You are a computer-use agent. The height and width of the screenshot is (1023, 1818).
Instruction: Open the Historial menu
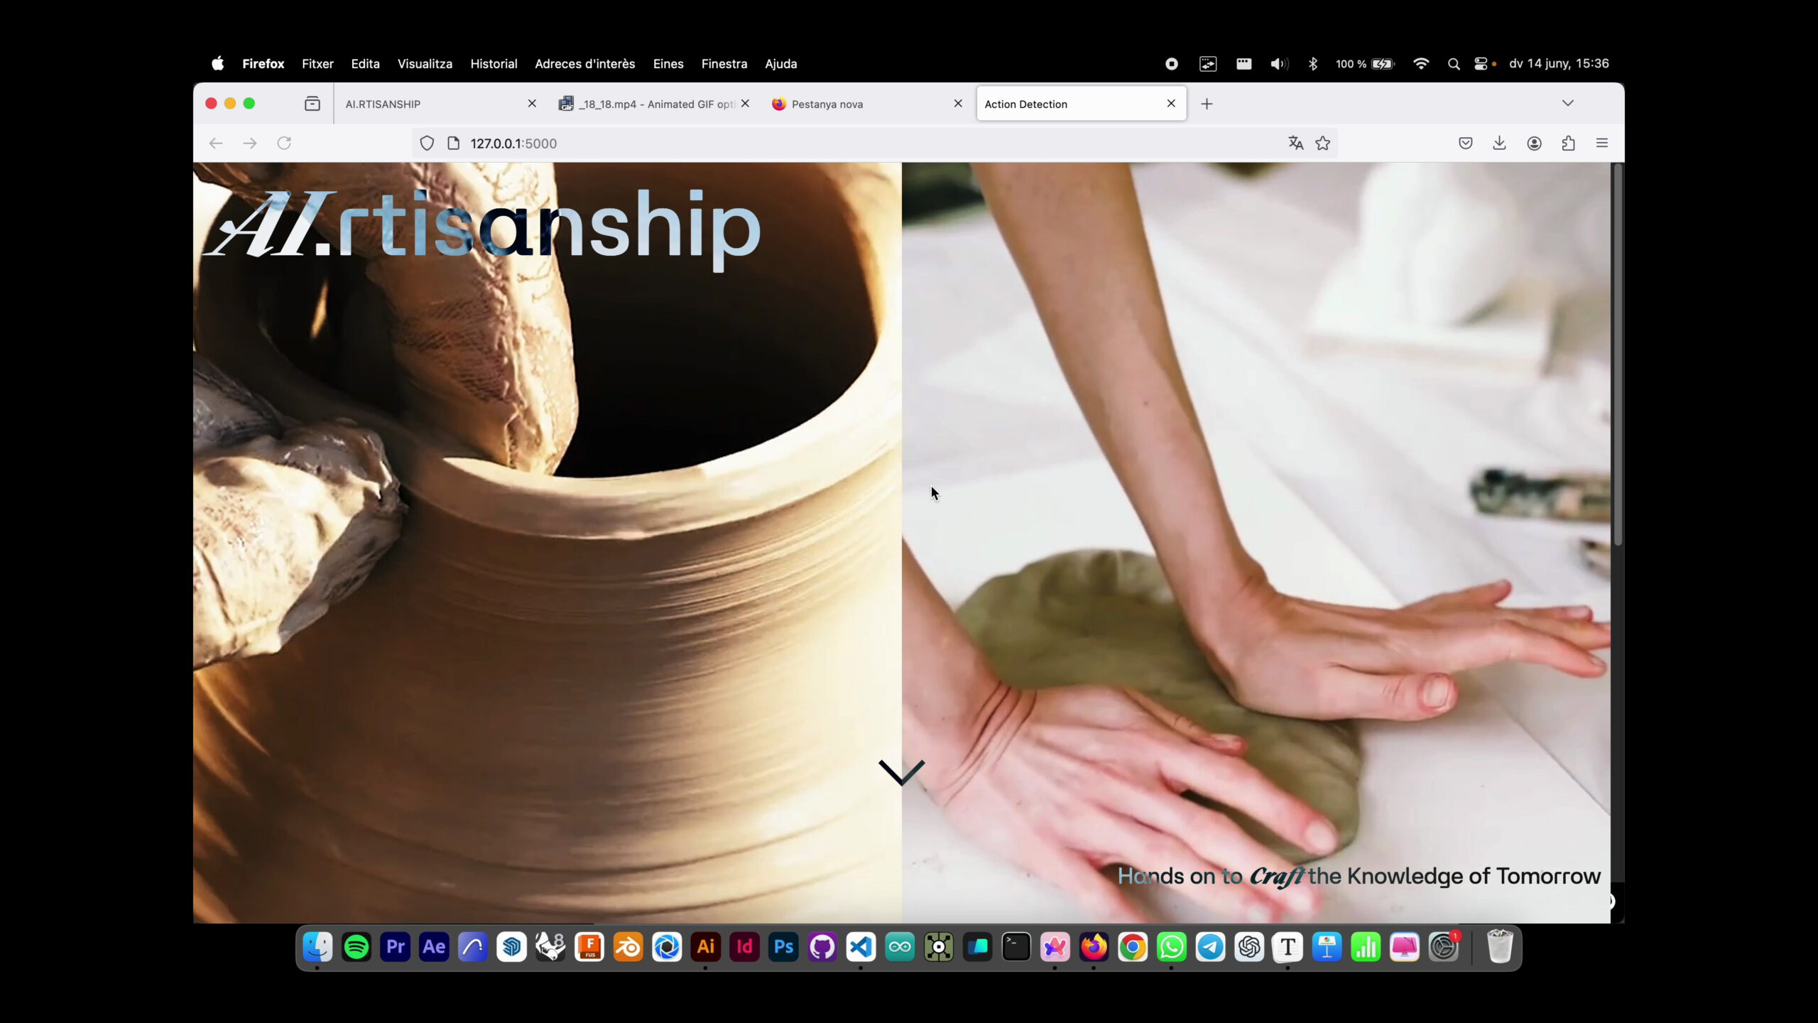pos(493,64)
